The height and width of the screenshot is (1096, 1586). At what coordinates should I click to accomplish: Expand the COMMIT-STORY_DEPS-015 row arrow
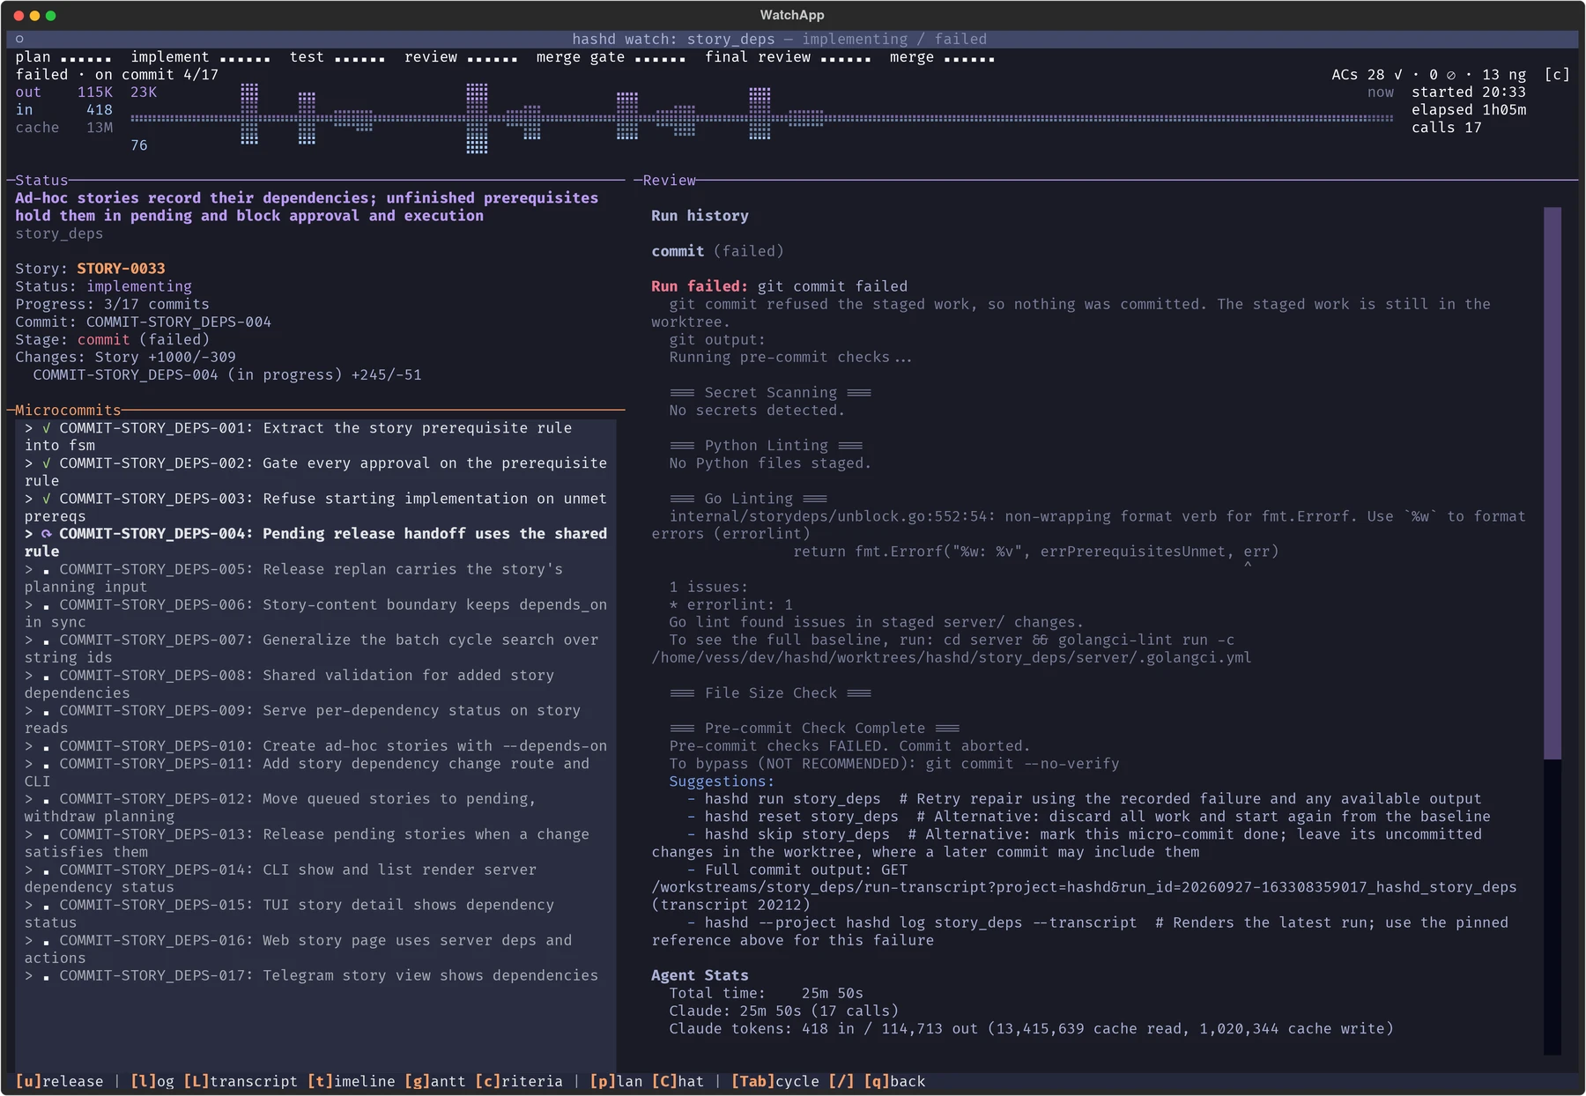29,905
